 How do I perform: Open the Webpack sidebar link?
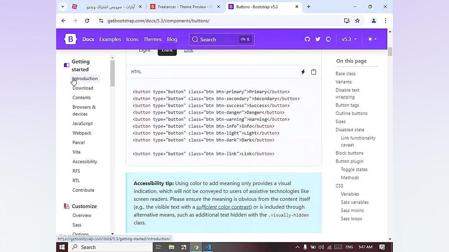[x=82, y=133]
